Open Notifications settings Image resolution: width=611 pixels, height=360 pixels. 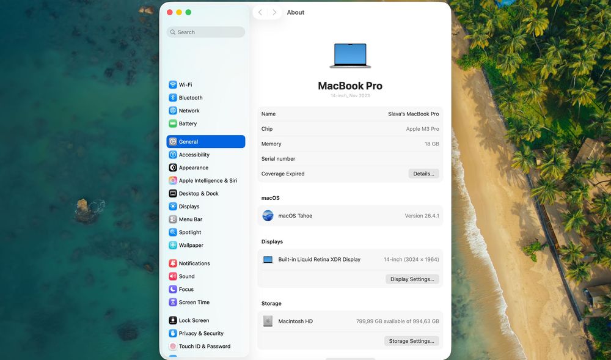click(x=206, y=263)
